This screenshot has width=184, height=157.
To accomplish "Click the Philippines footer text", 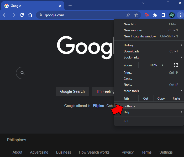I will 17,140.
